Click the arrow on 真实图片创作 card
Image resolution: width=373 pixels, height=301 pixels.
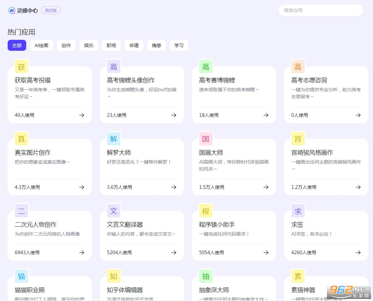point(82,187)
